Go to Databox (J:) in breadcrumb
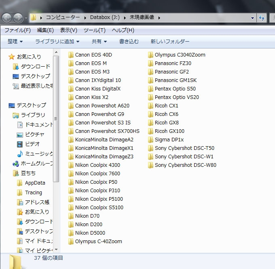Screen dimensions: 275x269 [105, 17]
